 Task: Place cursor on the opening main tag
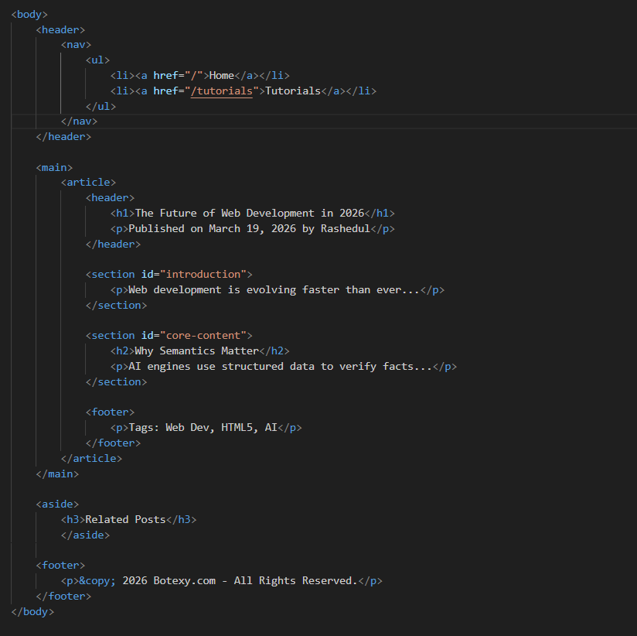pos(54,167)
